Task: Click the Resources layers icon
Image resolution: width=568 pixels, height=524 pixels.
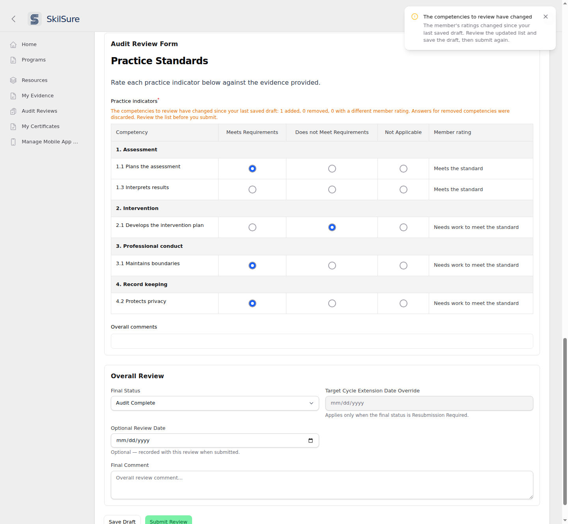Action: pos(13,80)
